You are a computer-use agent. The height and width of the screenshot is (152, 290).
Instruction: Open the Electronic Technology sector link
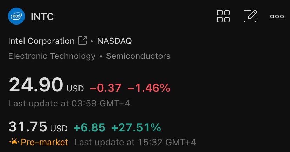point(52,56)
